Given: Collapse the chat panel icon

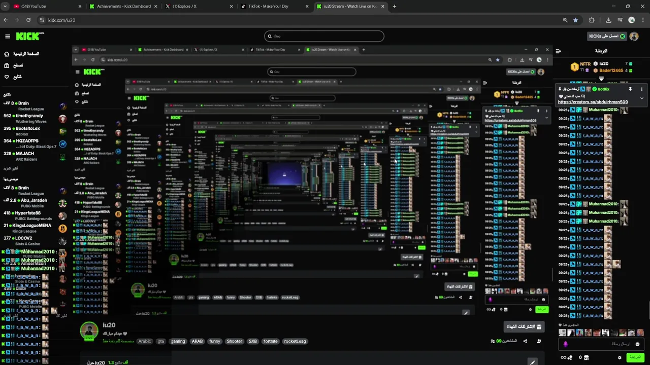Looking at the screenshot, I should click(x=558, y=51).
